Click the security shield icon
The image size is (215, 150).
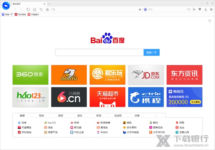pyautogui.click(x=199, y=9)
